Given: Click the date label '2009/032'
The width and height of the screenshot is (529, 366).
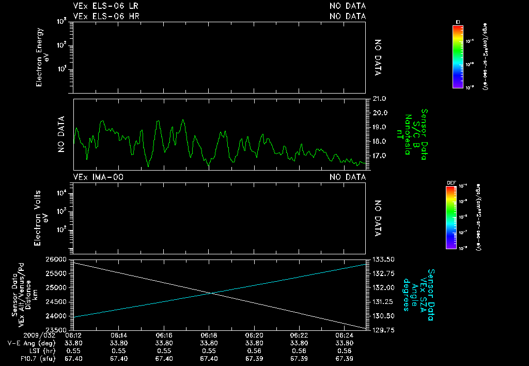Looking at the screenshot, I should click(39, 335).
